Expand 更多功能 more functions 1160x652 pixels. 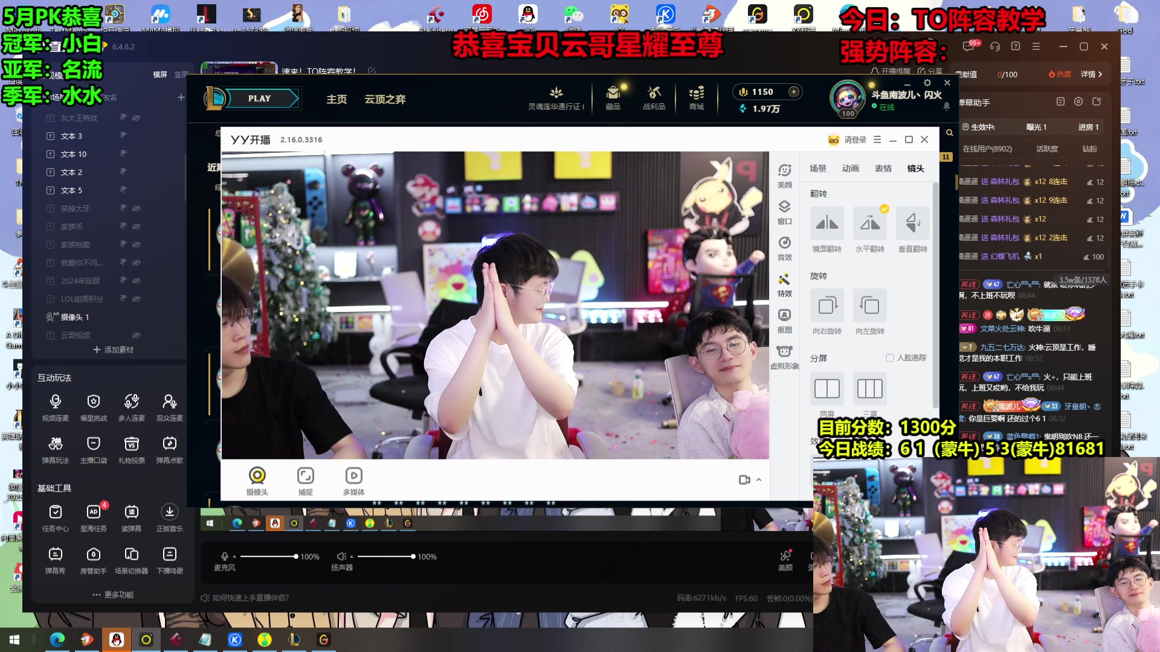pyautogui.click(x=113, y=595)
